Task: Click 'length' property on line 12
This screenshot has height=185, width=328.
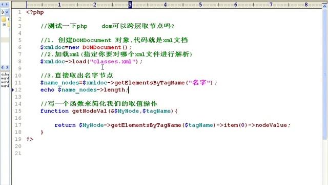Action: [114, 90]
